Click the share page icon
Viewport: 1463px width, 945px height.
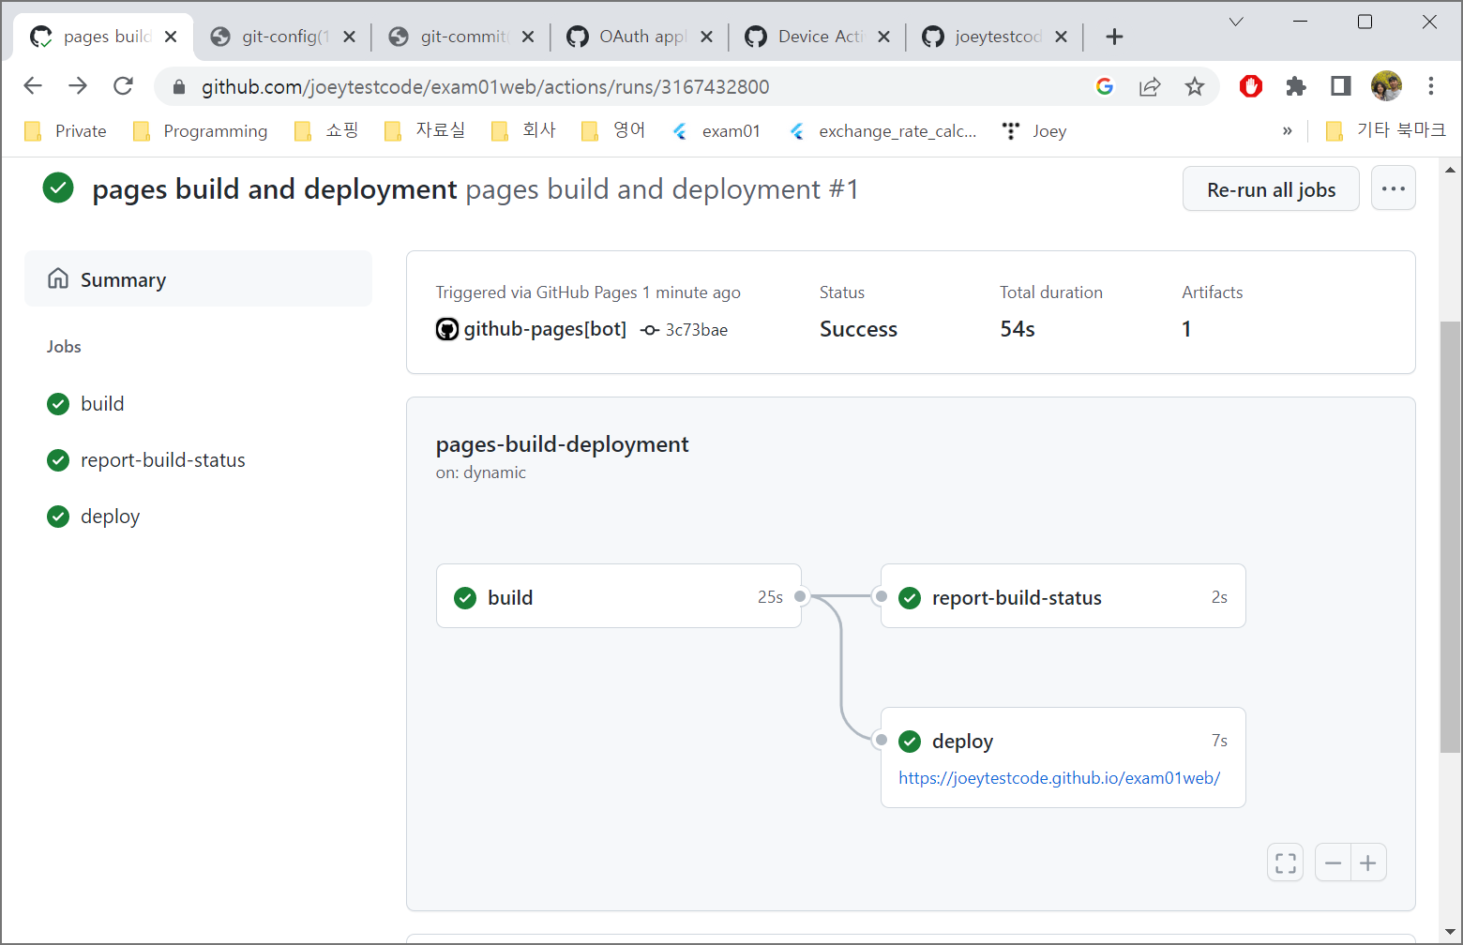pyautogui.click(x=1150, y=86)
